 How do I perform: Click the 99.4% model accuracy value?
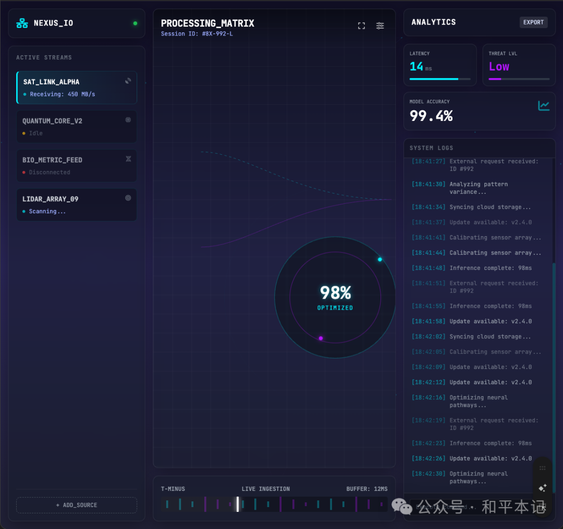pos(431,116)
